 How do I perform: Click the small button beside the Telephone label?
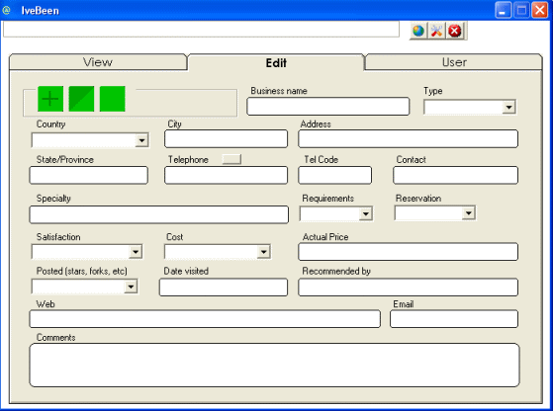coord(231,159)
